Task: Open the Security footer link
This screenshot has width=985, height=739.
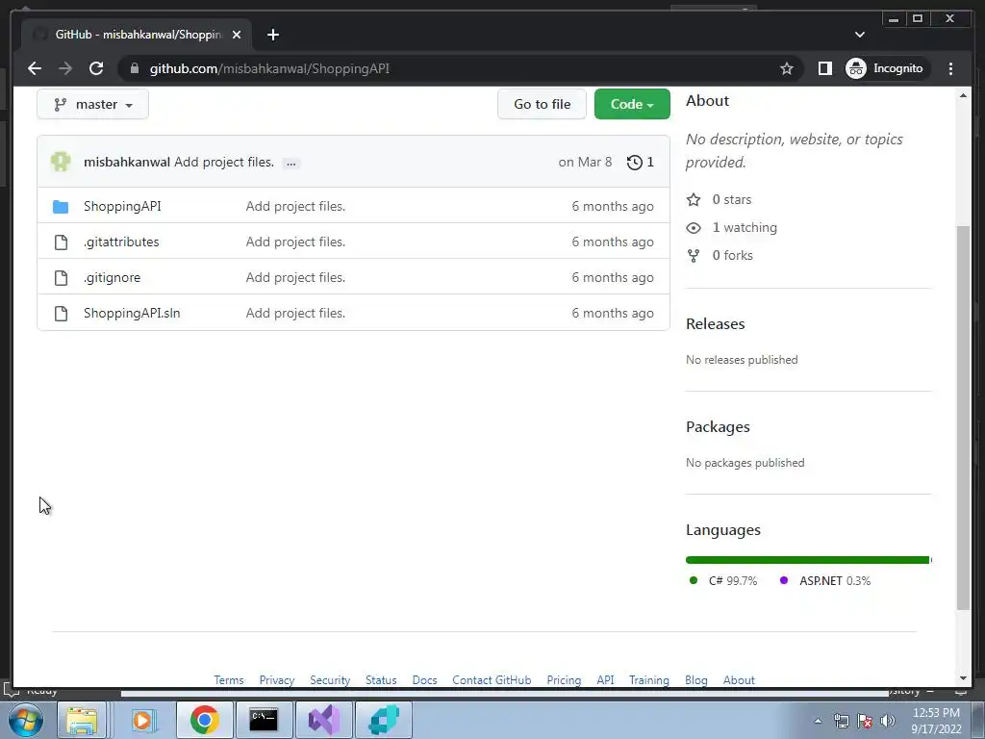Action: (x=330, y=680)
